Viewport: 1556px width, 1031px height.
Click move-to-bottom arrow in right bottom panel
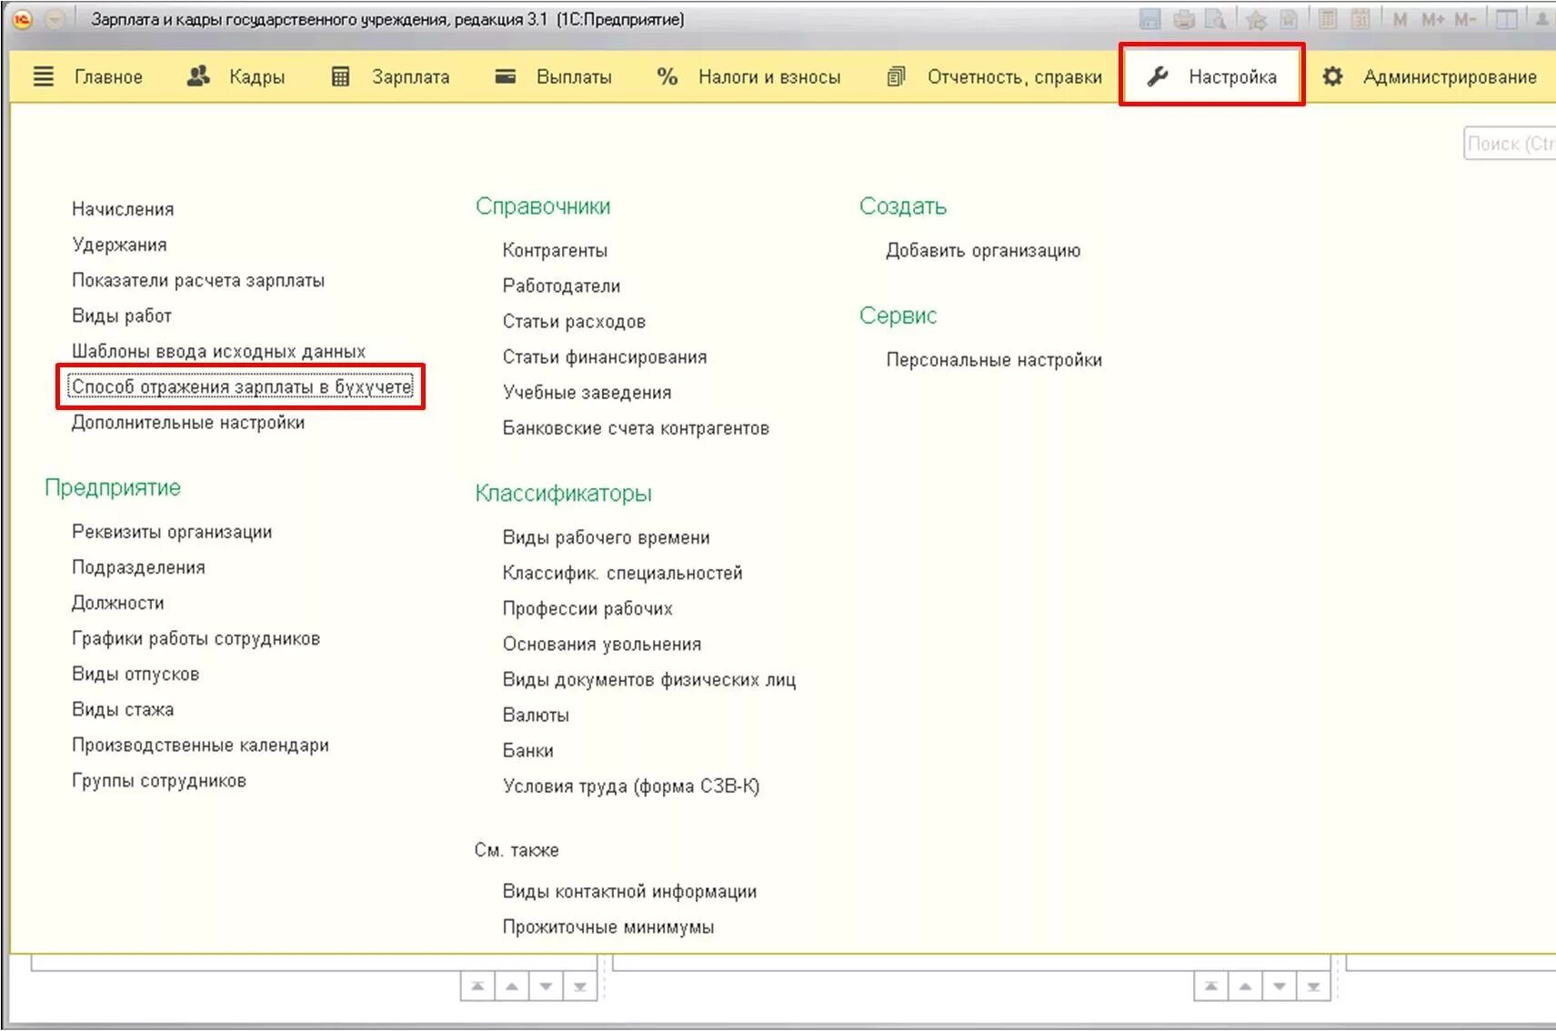click(x=1313, y=986)
